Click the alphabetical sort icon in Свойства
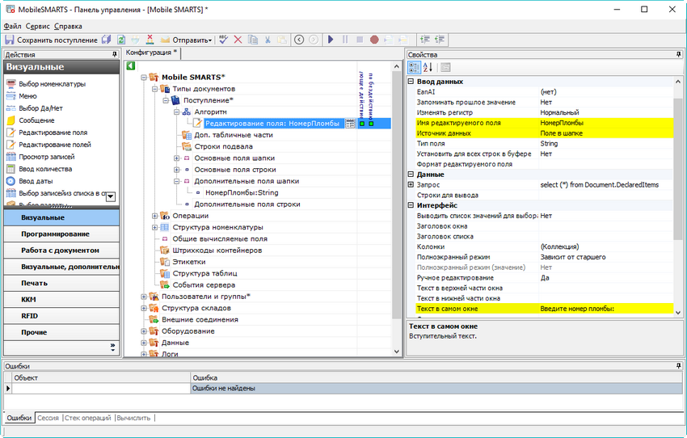 (428, 67)
